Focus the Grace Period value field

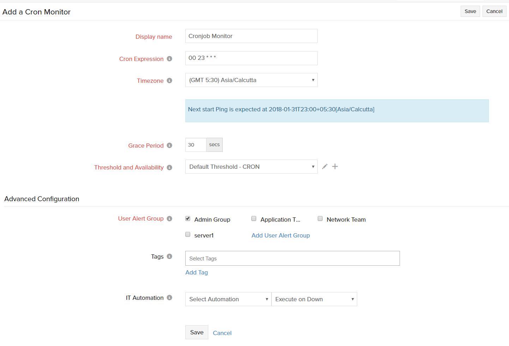(x=196, y=145)
